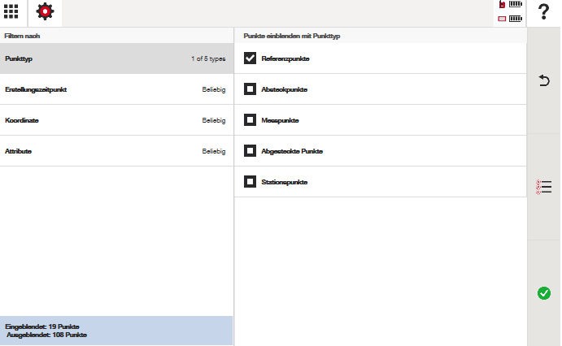Viewport: 562px width, 346px height.
Task: Open the Attribute filter option
Action: [98, 151]
